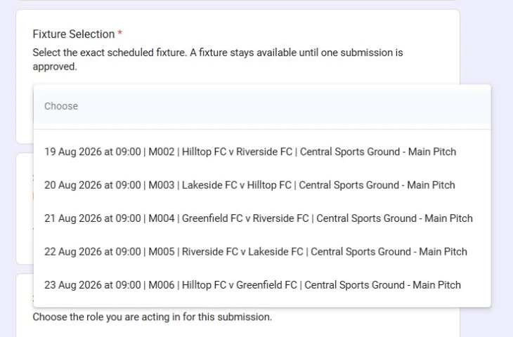The image size is (513, 337).
Task: Select M005 Riverside FC v Lakeside FC fixture
Action: pyautogui.click(x=262, y=251)
